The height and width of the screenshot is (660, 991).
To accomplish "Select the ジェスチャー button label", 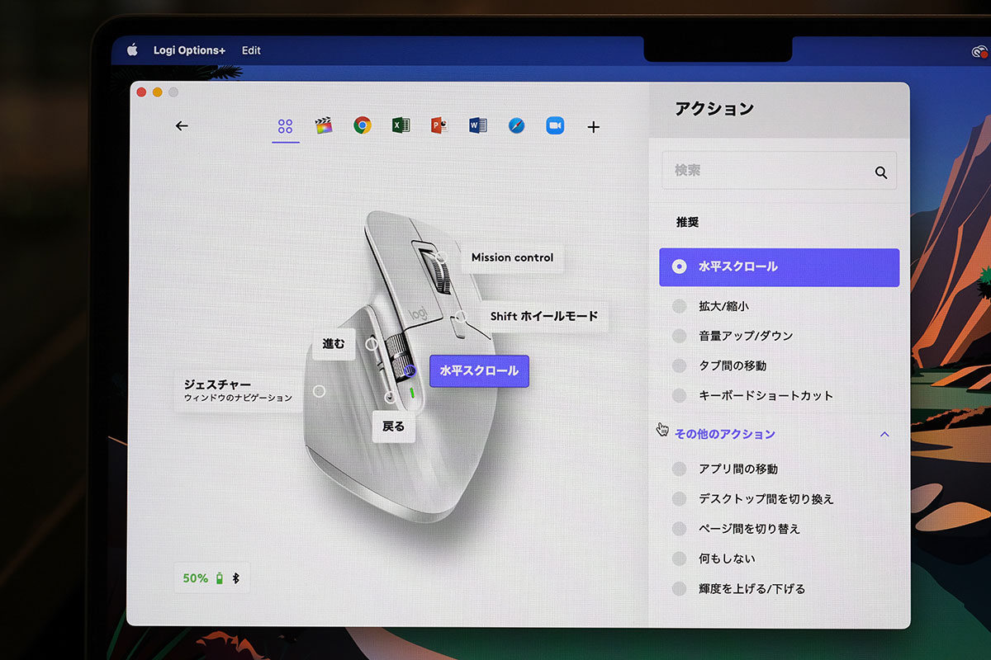I will tap(238, 390).
